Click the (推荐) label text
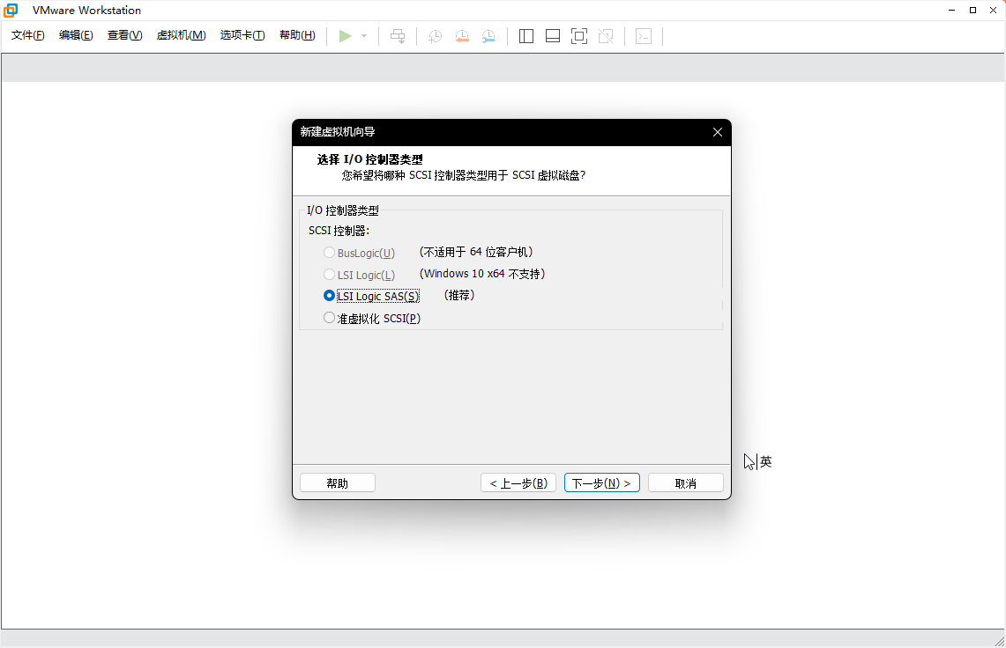The image size is (1006, 648). pos(459,296)
